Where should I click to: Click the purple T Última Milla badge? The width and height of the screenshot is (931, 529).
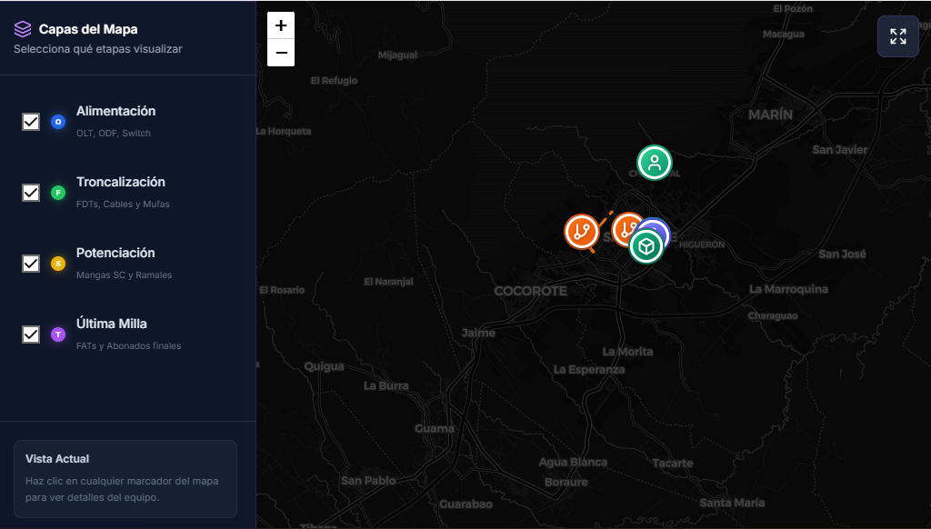tap(58, 334)
